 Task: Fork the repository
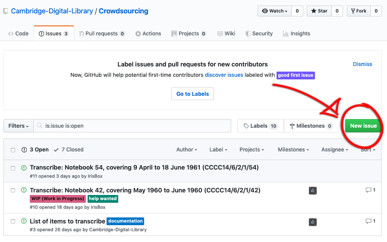point(359,11)
